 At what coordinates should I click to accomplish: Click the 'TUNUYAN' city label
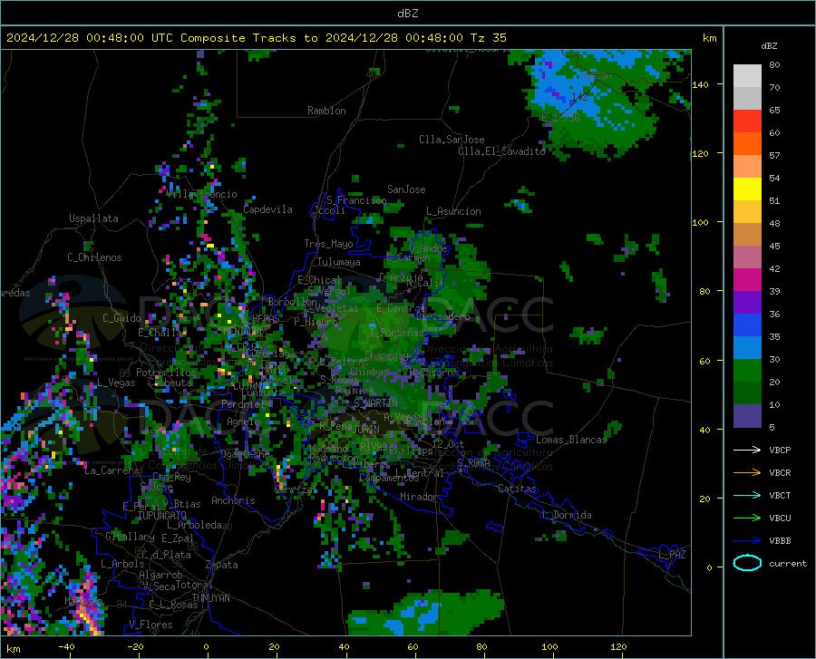210,598
